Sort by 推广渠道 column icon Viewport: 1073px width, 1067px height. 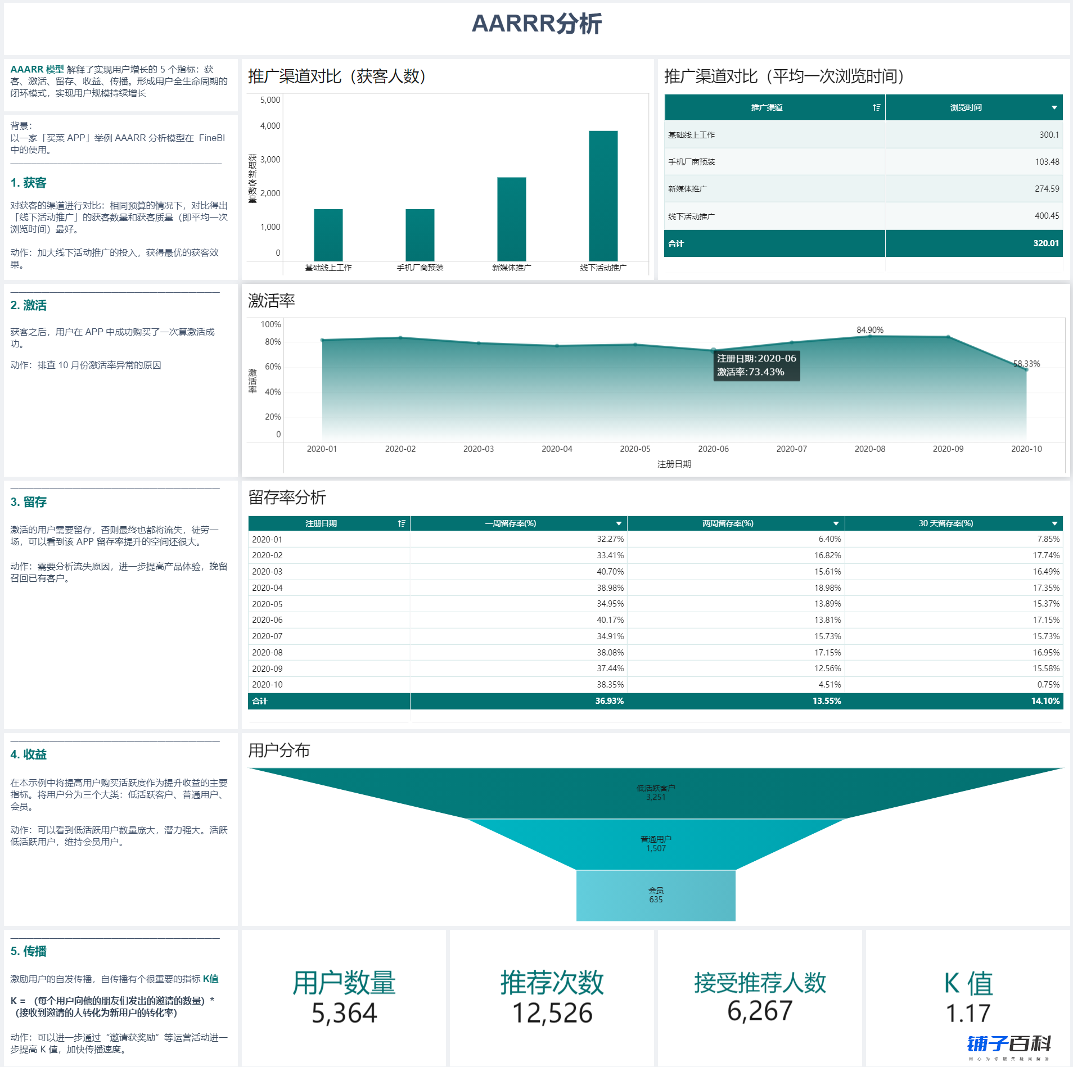pos(876,107)
